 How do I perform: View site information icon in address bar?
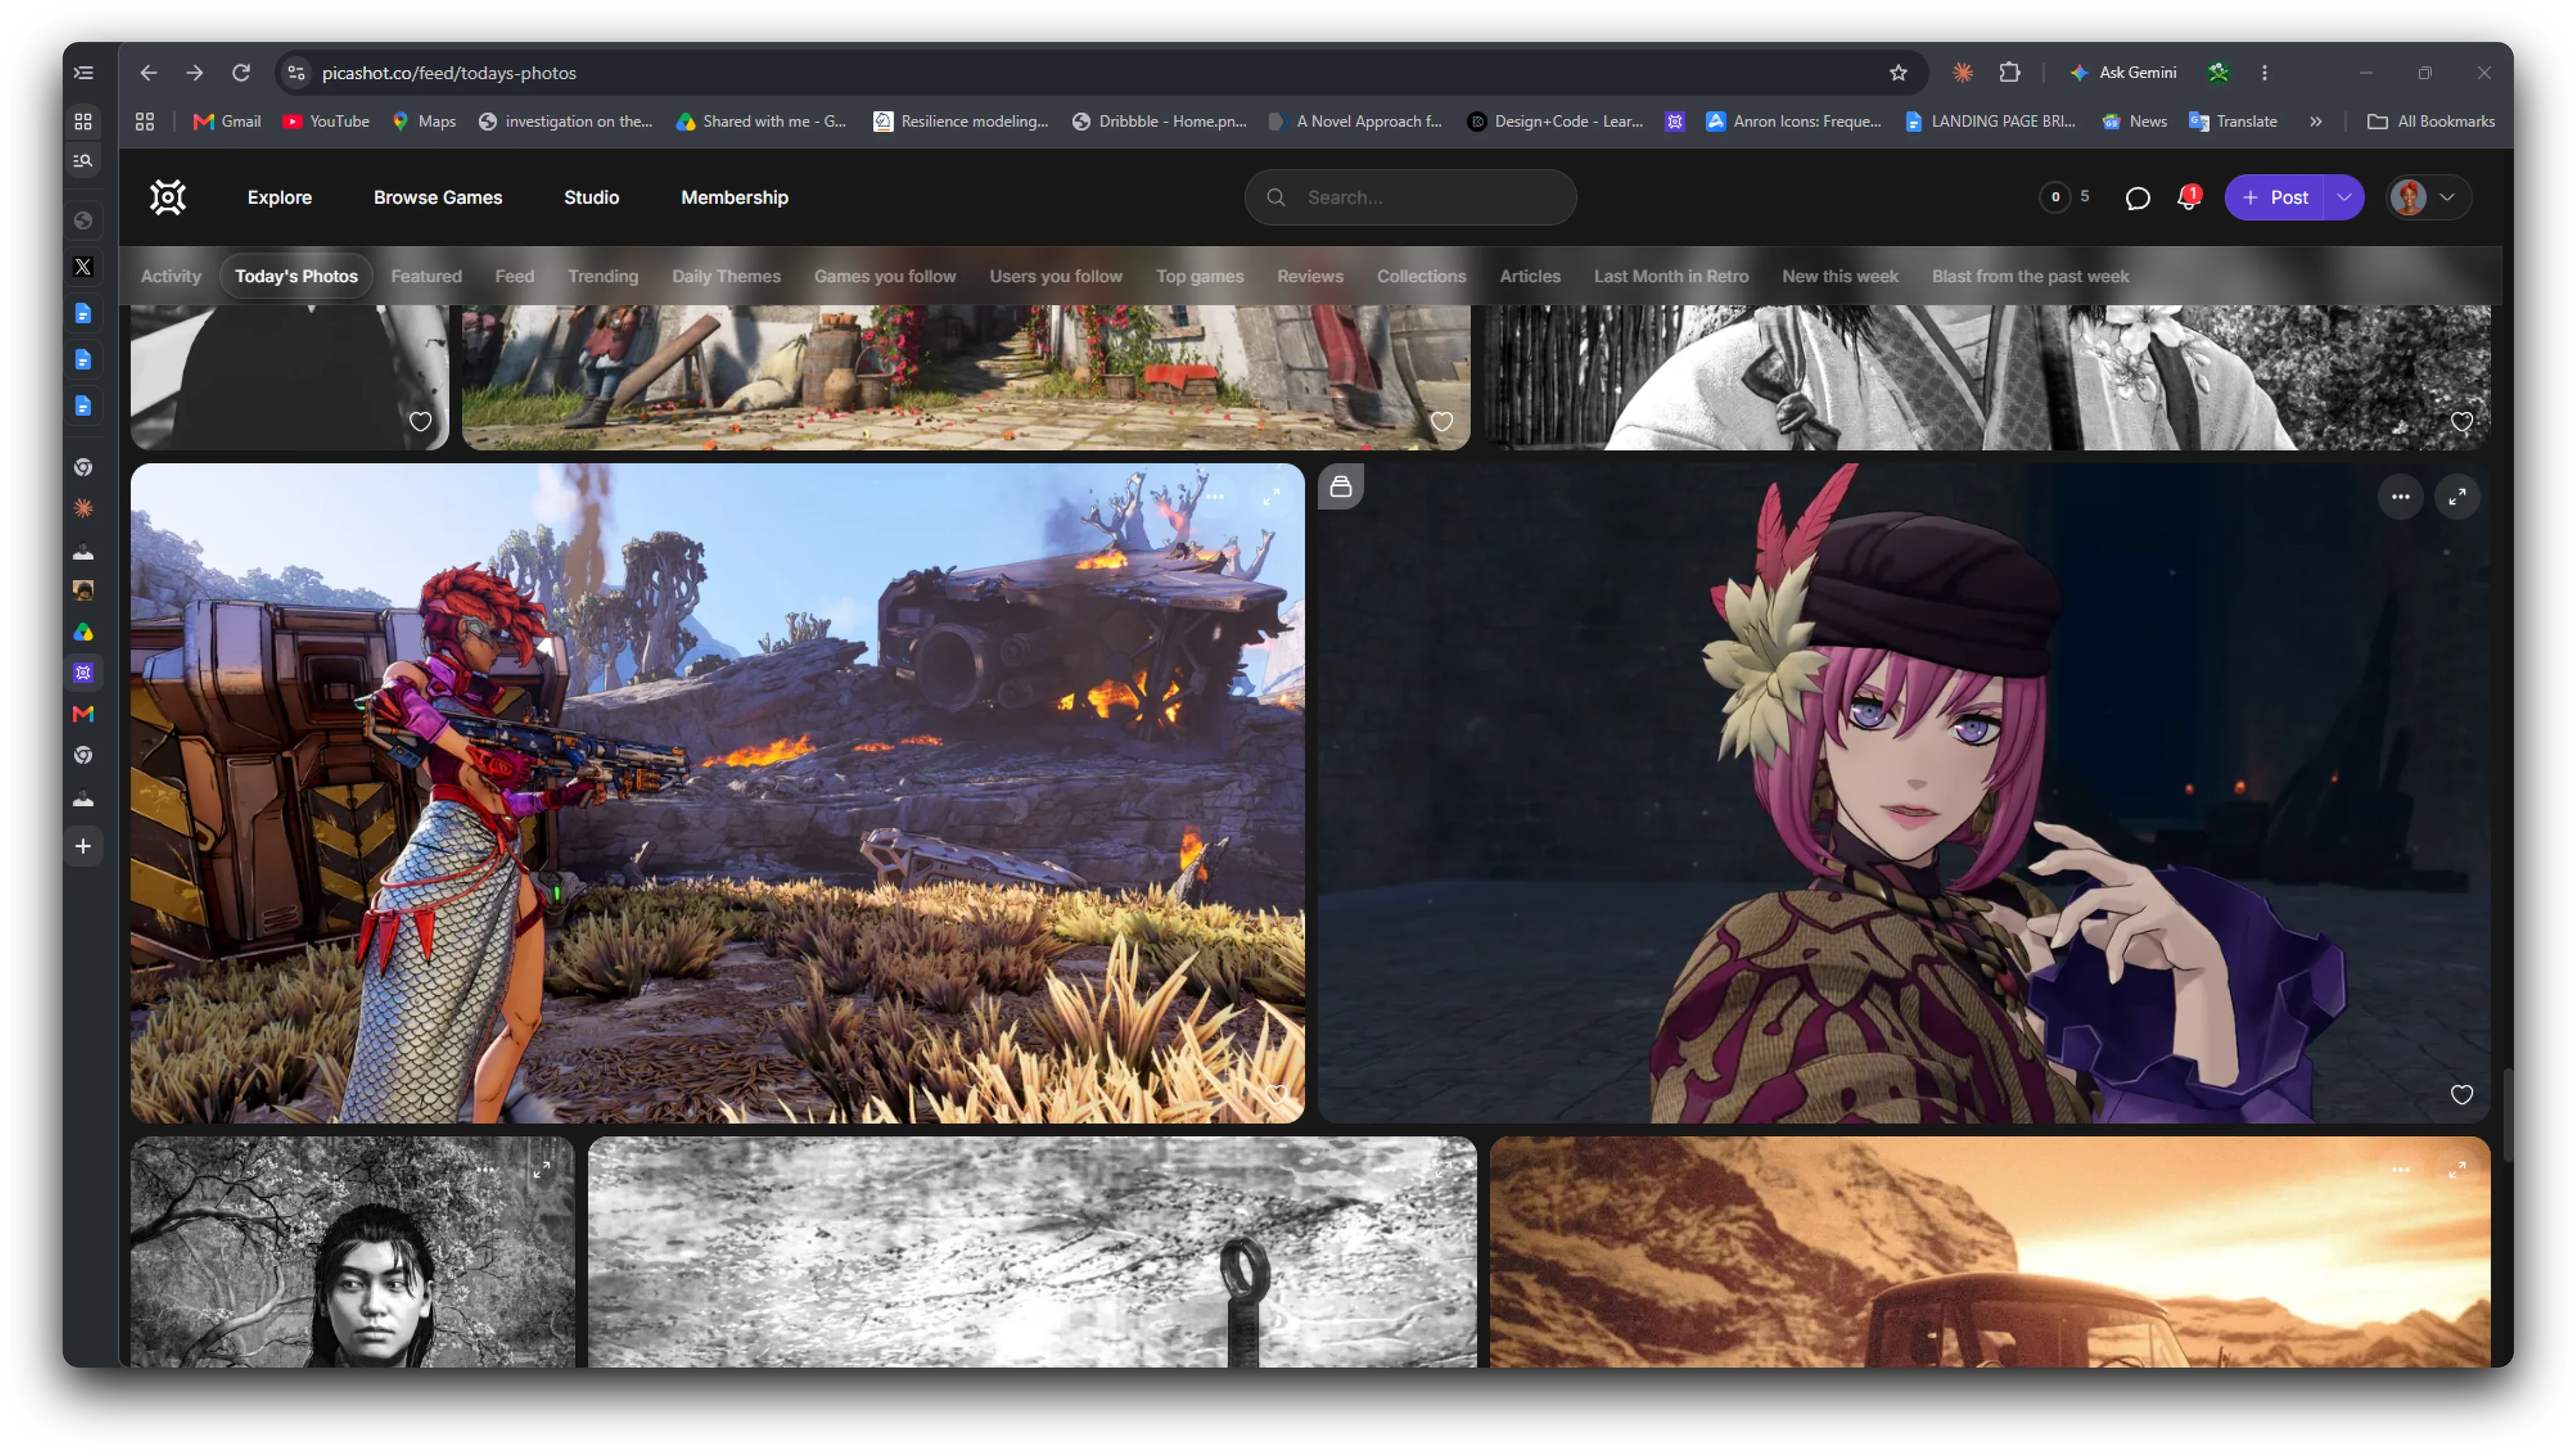(x=296, y=73)
